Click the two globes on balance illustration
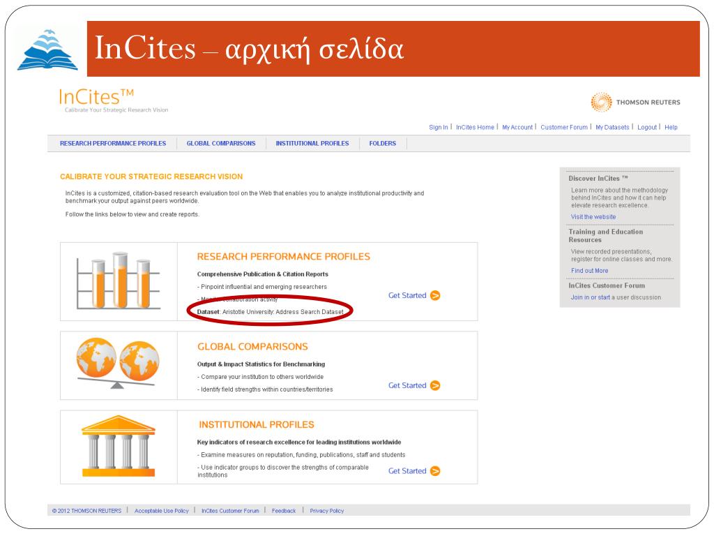The width and height of the screenshot is (714, 536). (x=118, y=363)
